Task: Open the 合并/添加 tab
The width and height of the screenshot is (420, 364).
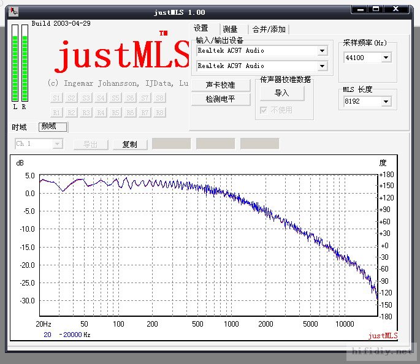Action: (269, 29)
